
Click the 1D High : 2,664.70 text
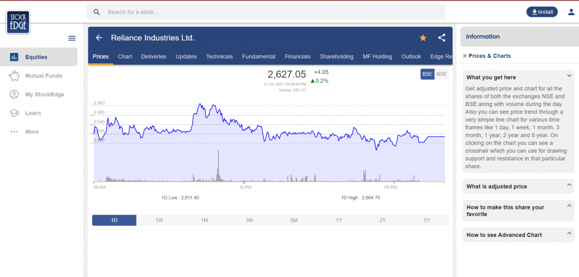[361, 198]
